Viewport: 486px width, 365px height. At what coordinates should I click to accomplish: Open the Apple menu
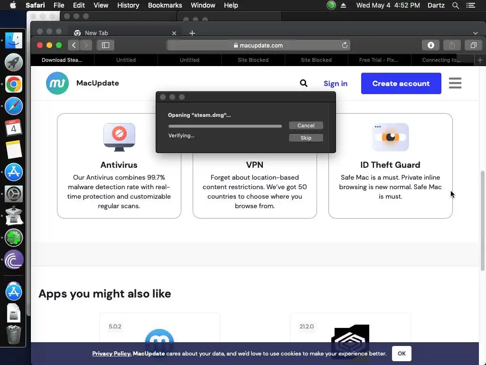click(x=13, y=5)
